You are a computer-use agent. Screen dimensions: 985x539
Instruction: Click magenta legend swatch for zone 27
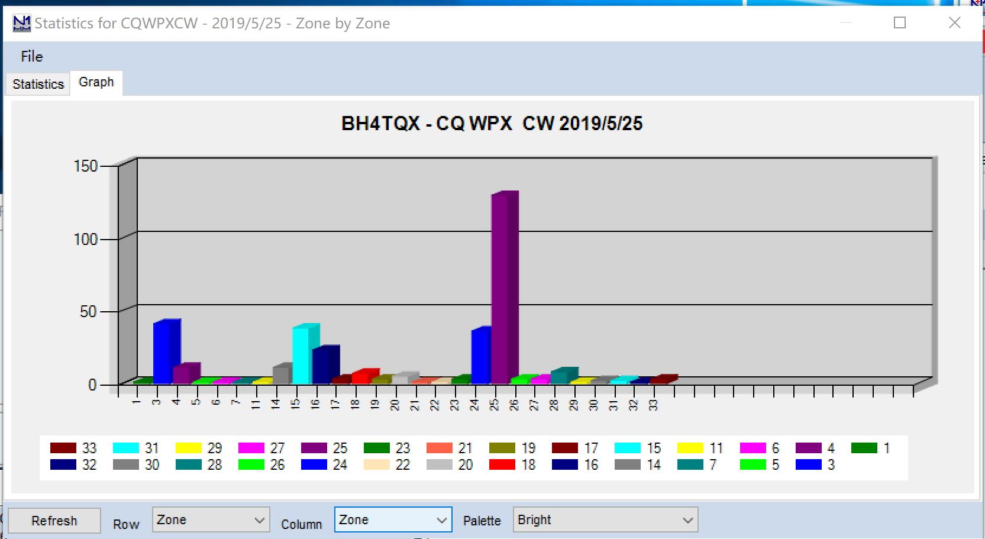[251, 448]
